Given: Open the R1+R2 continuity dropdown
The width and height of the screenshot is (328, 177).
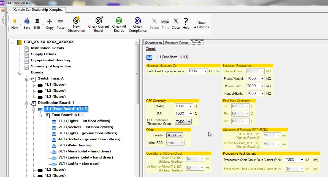Looking at the screenshot, I should coord(191,106).
